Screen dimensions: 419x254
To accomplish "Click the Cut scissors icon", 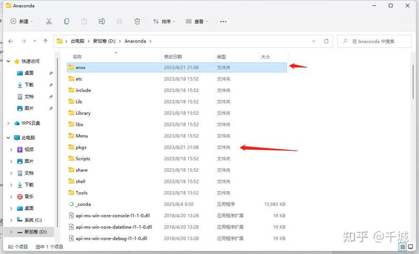I will coord(49,21).
